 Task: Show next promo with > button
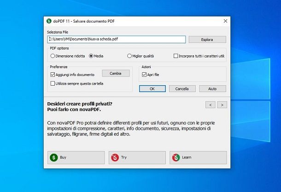[x=222, y=105]
